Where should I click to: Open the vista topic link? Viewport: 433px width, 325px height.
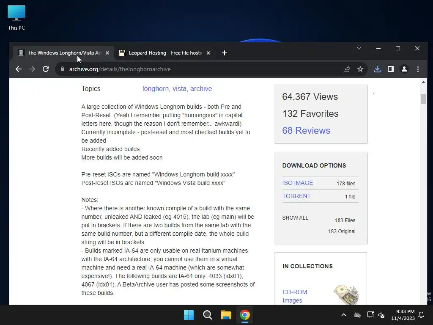click(180, 89)
